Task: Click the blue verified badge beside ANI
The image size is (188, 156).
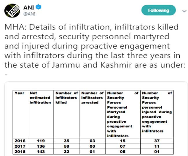Action: tap(38, 7)
